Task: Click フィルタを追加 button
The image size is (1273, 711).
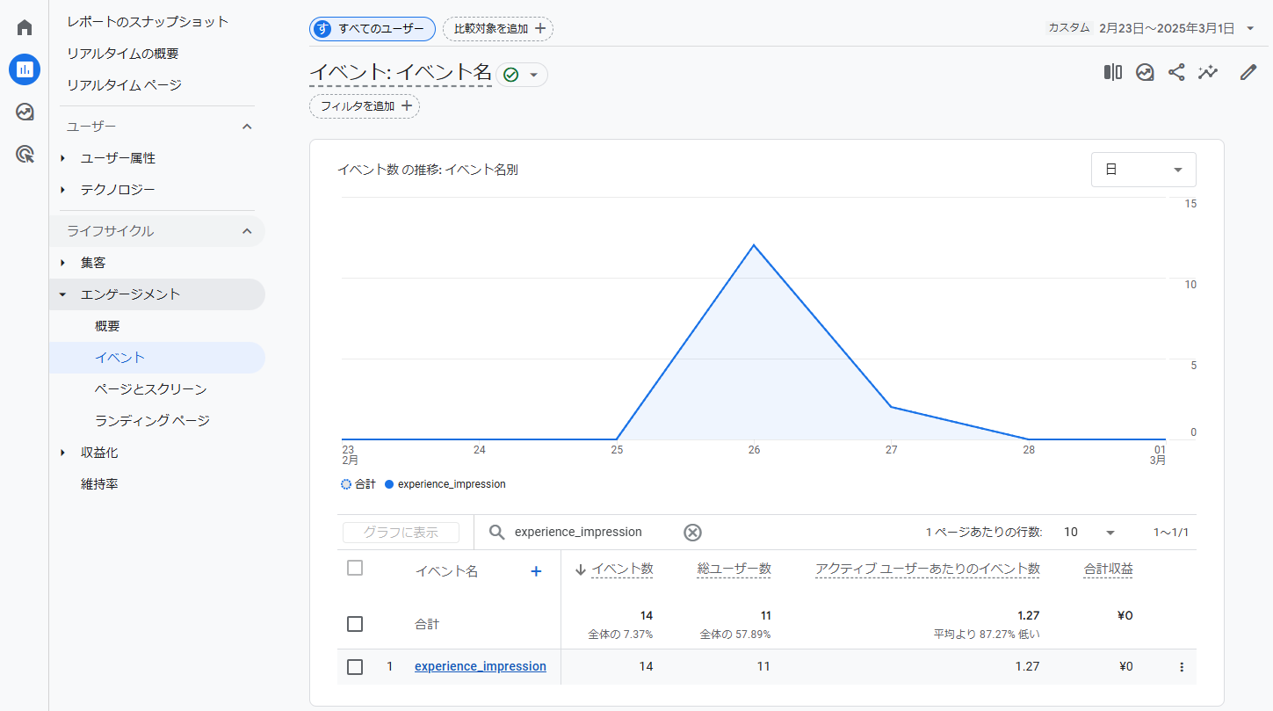Action: pos(365,106)
